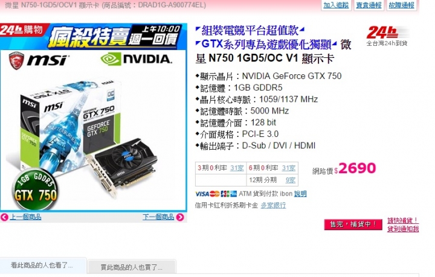
Task: Switch to 買此商品的人也買了 tab
Action: coord(132,267)
